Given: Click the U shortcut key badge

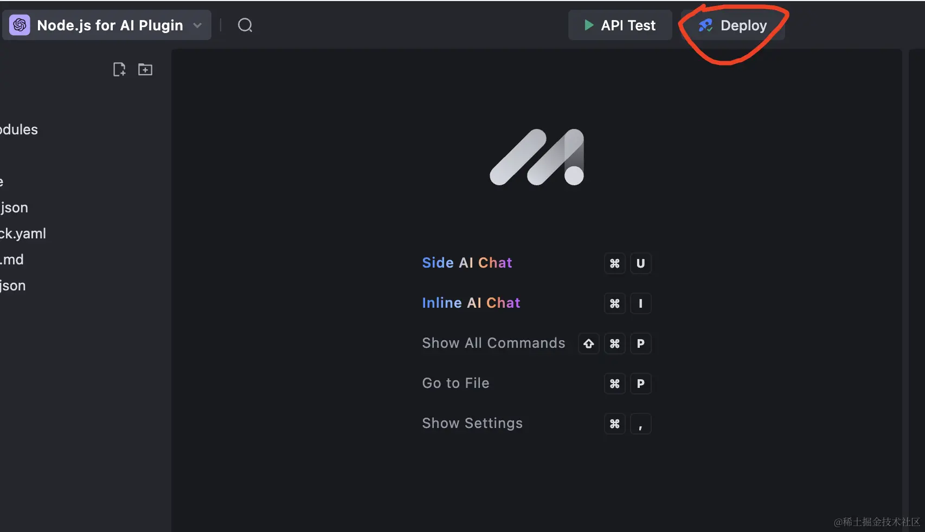Looking at the screenshot, I should point(640,263).
